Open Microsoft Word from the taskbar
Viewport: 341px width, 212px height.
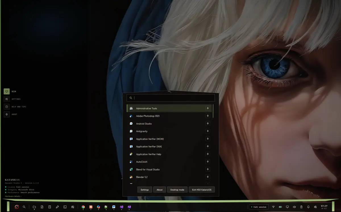pyautogui.click(x=114, y=207)
